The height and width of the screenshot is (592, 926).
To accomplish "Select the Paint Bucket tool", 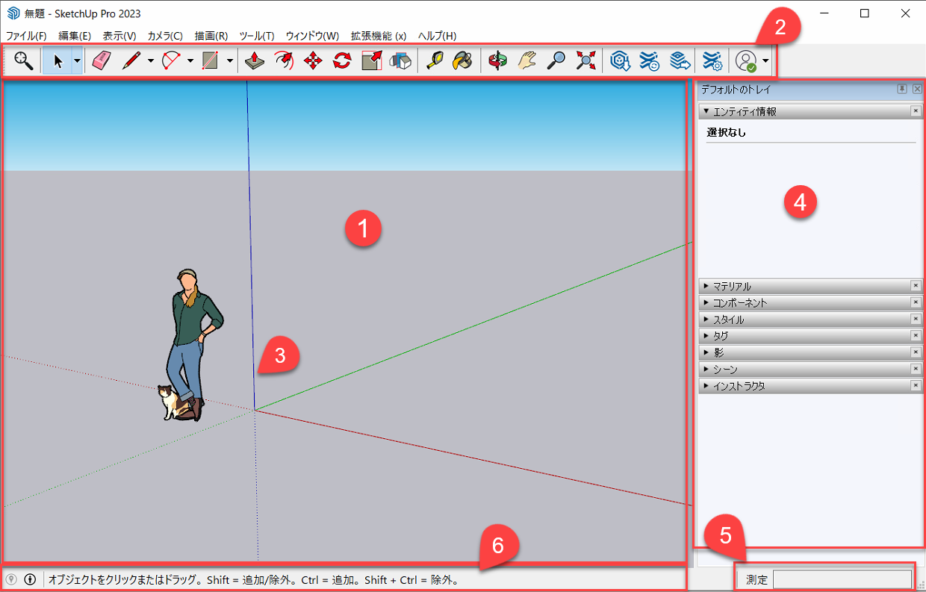I will click(x=462, y=61).
